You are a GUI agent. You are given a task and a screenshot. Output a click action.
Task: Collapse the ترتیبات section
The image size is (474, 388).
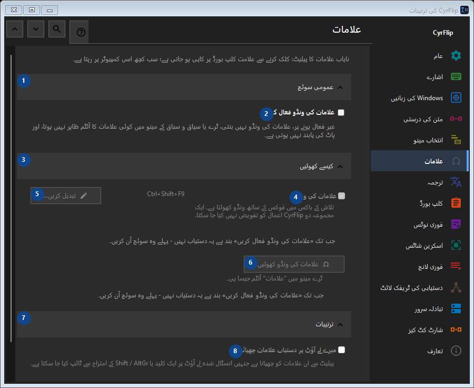click(x=184, y=324)
